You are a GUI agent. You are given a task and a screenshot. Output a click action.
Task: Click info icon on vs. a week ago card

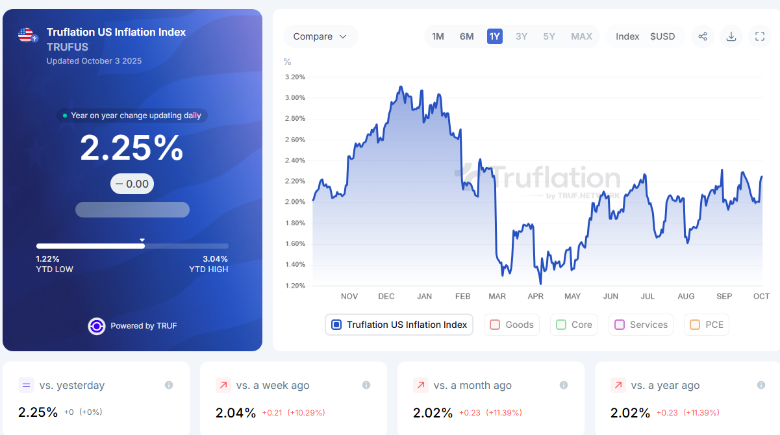(x=366, y=385)
